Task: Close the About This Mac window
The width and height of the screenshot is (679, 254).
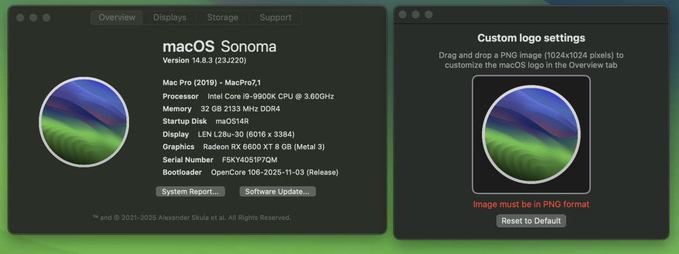Action: coord(20,18)
